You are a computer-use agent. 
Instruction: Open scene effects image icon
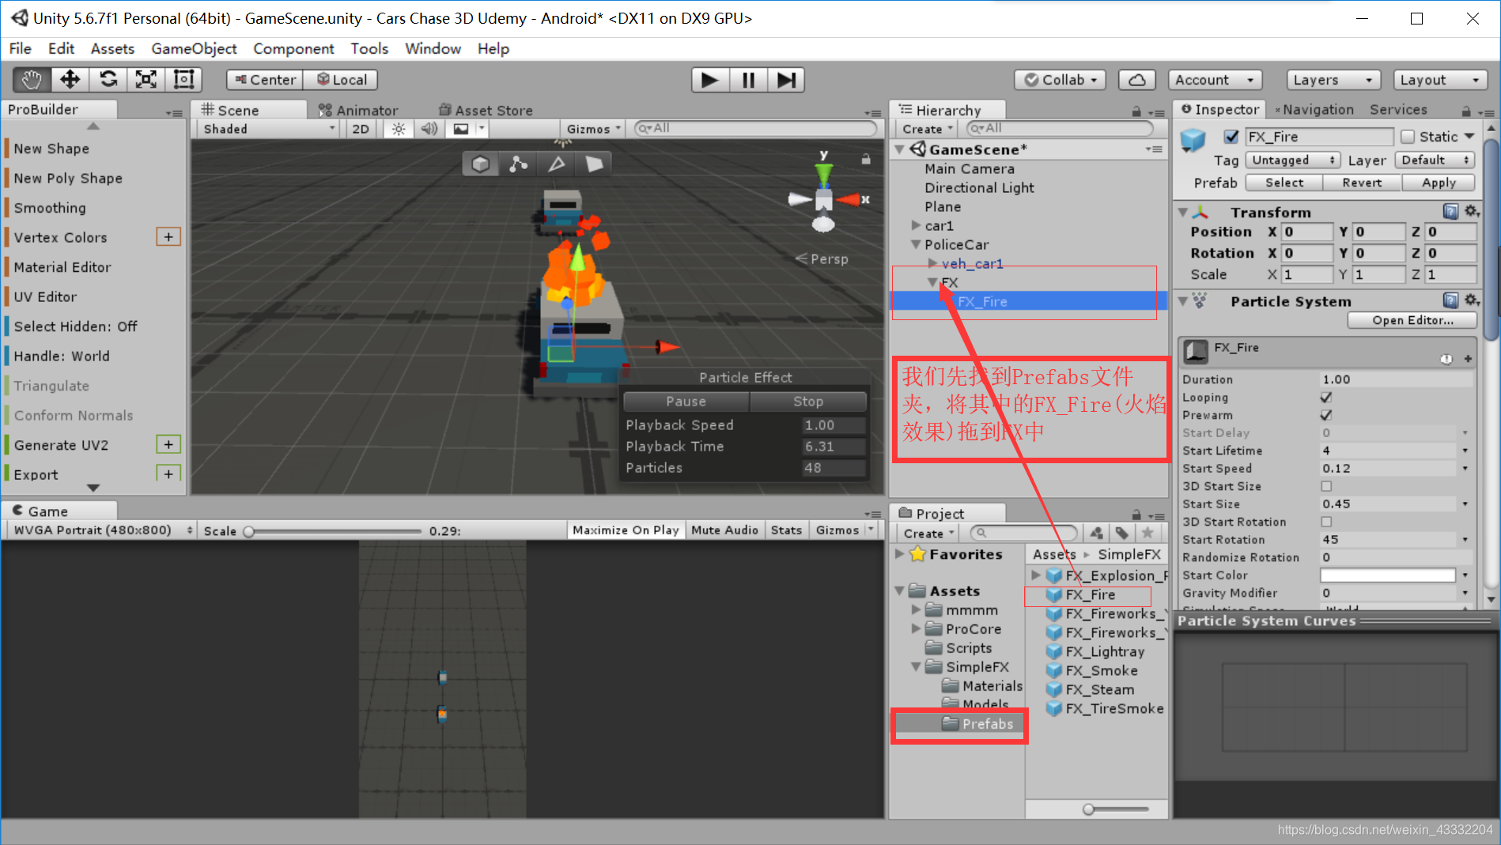(461, 129)
